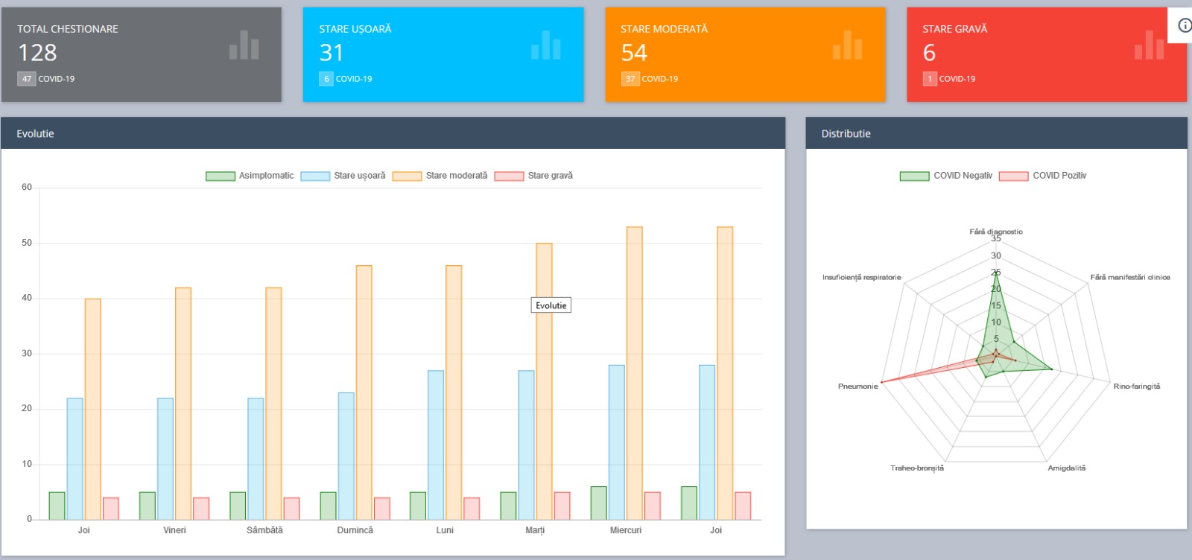
Task: Click the 47 COVID-19 badge
Action: tap(46, 79)
